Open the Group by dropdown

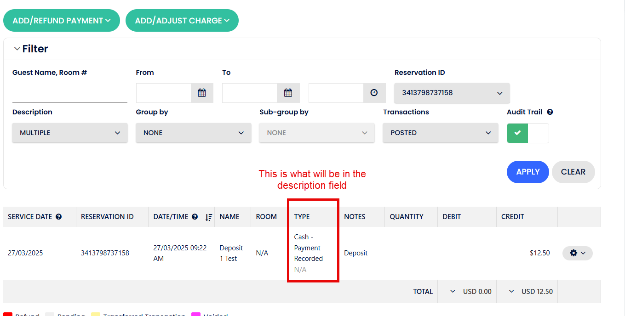(x=194, y=133)
